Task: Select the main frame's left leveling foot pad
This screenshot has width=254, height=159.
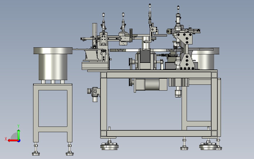Action: click(x=109, y=146)
